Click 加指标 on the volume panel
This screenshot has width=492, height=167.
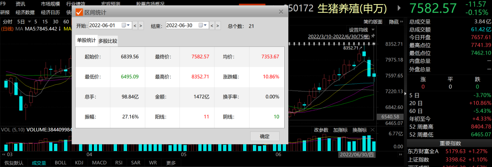click(x=340, y=130)
